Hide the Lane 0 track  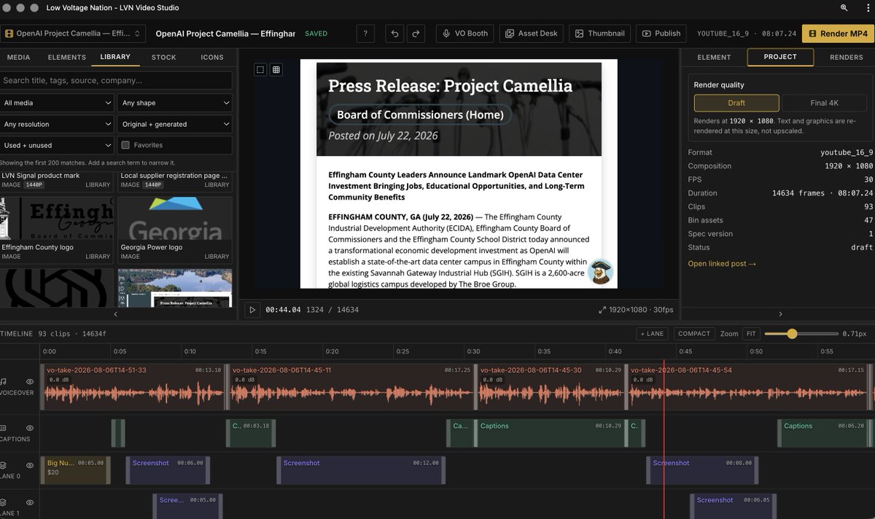[30, 465]
